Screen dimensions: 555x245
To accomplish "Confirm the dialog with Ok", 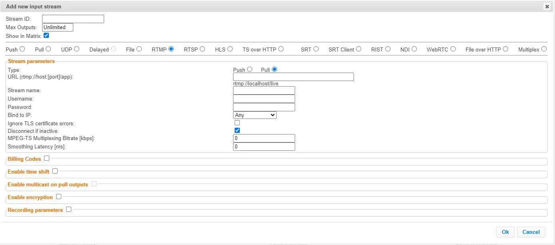I will (505, 232).
